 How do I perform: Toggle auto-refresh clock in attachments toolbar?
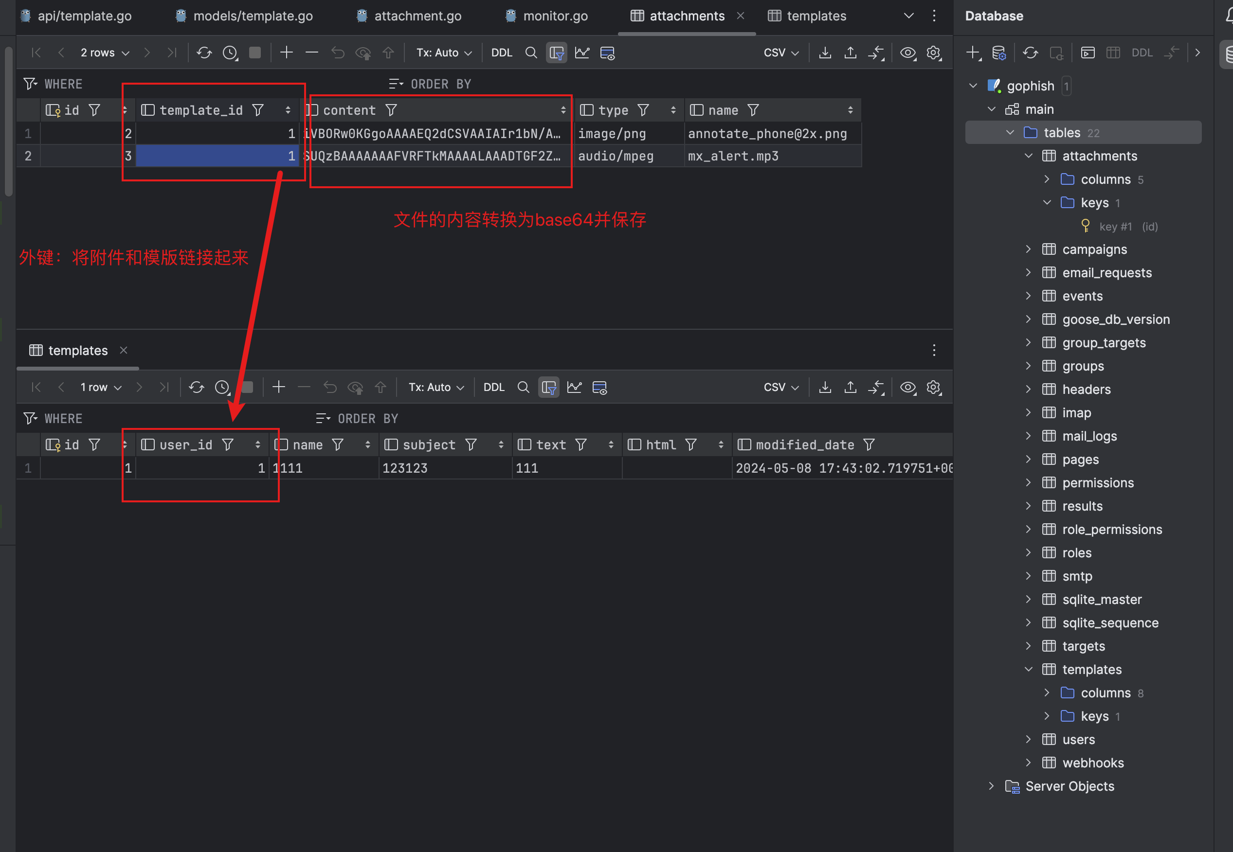click(230, 53)
